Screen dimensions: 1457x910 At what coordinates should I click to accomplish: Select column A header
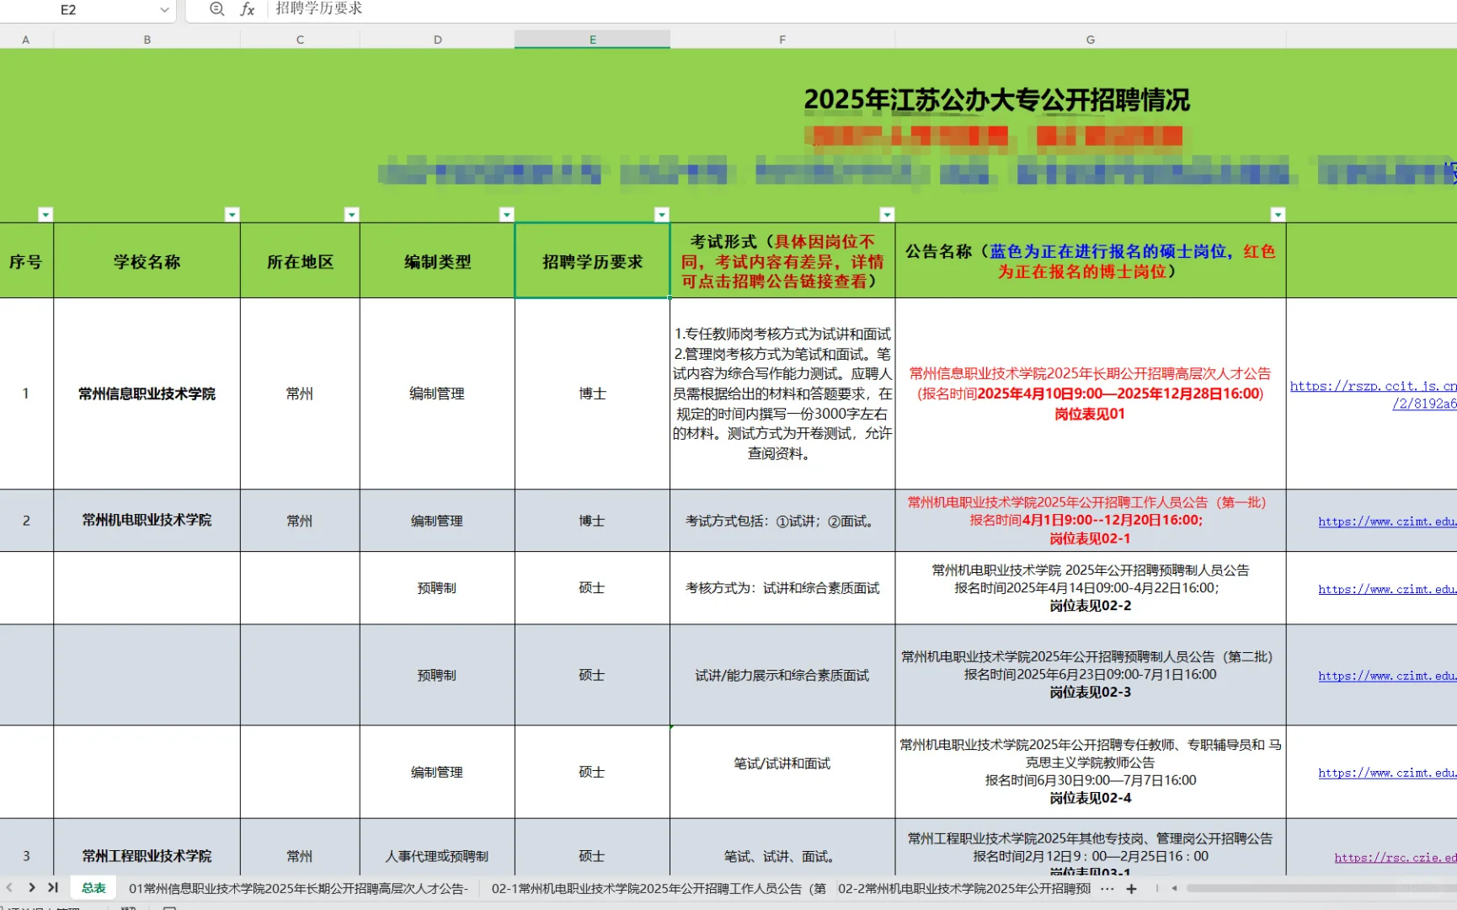coord(26,40)
